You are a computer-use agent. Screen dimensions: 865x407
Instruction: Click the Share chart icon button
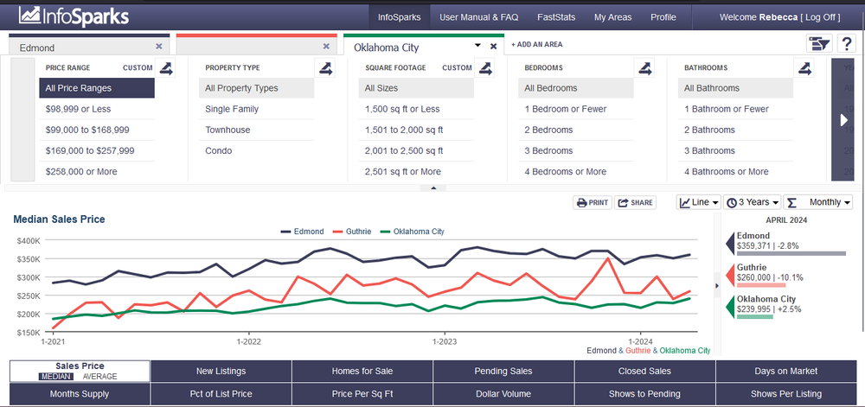(x=635, y=203)
